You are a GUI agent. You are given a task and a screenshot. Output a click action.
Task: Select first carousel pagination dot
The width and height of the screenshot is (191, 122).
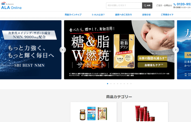point(107,84)
